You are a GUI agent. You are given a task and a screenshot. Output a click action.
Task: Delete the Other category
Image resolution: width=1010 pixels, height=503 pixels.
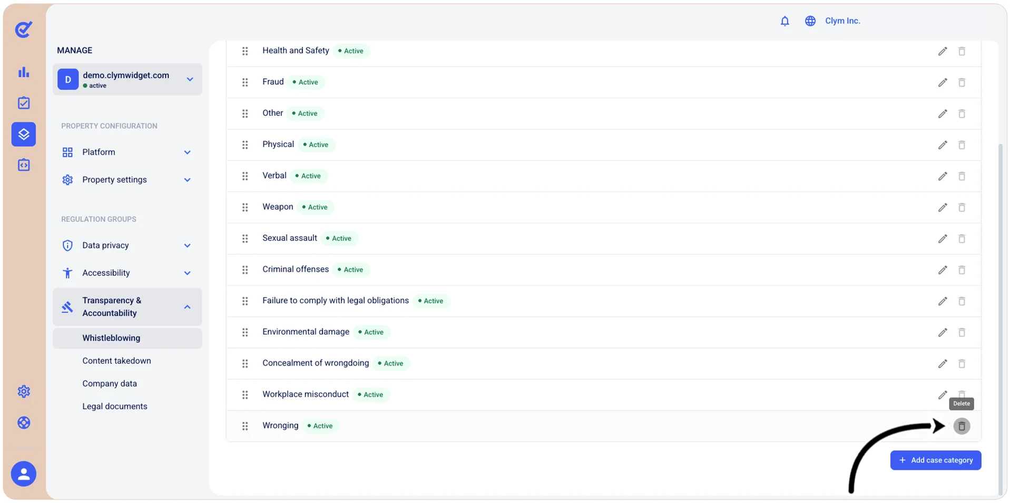(962, 114)
